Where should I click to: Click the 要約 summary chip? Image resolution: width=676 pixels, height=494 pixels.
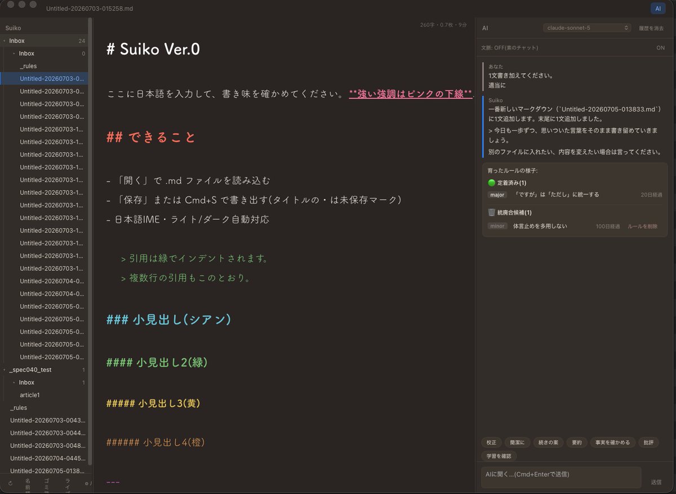(x=577, y=443)
